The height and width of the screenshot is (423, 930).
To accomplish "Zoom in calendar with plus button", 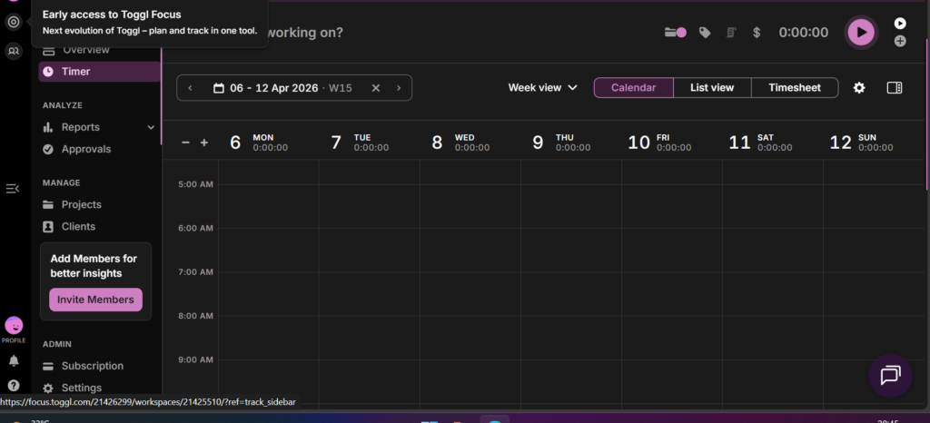I will [x=204, y=143].
